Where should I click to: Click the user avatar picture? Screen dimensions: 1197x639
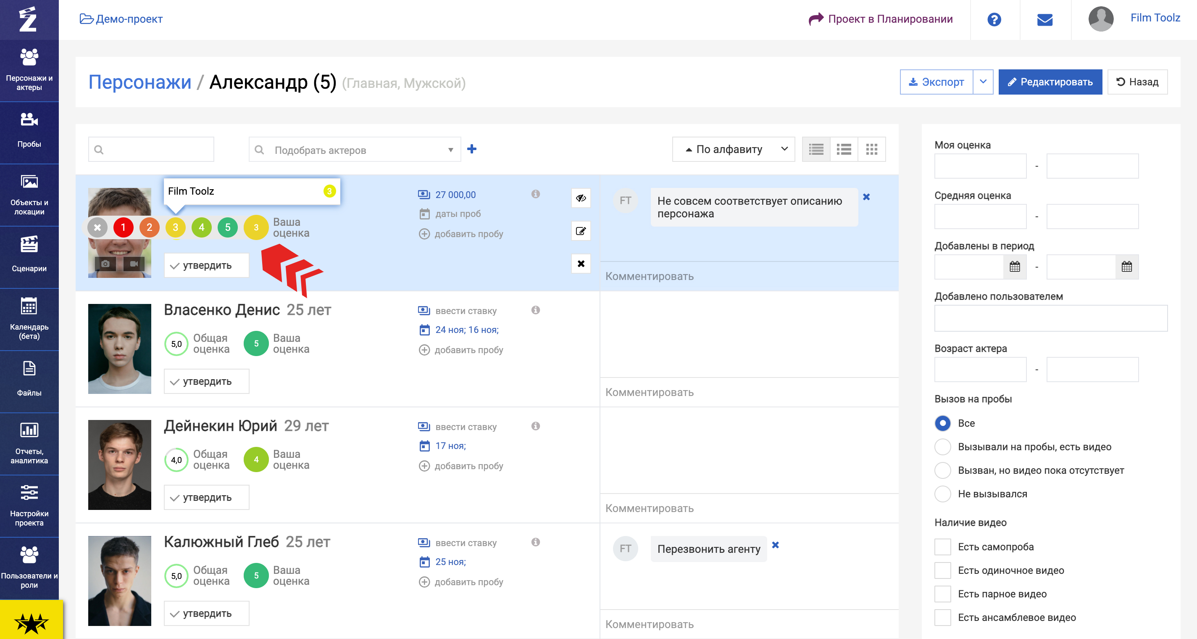pyautogui.click(x=1101, y=18)
